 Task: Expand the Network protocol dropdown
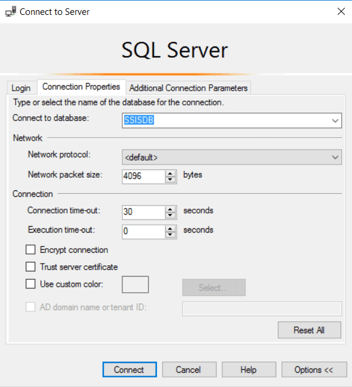click(x=335, y=157)
